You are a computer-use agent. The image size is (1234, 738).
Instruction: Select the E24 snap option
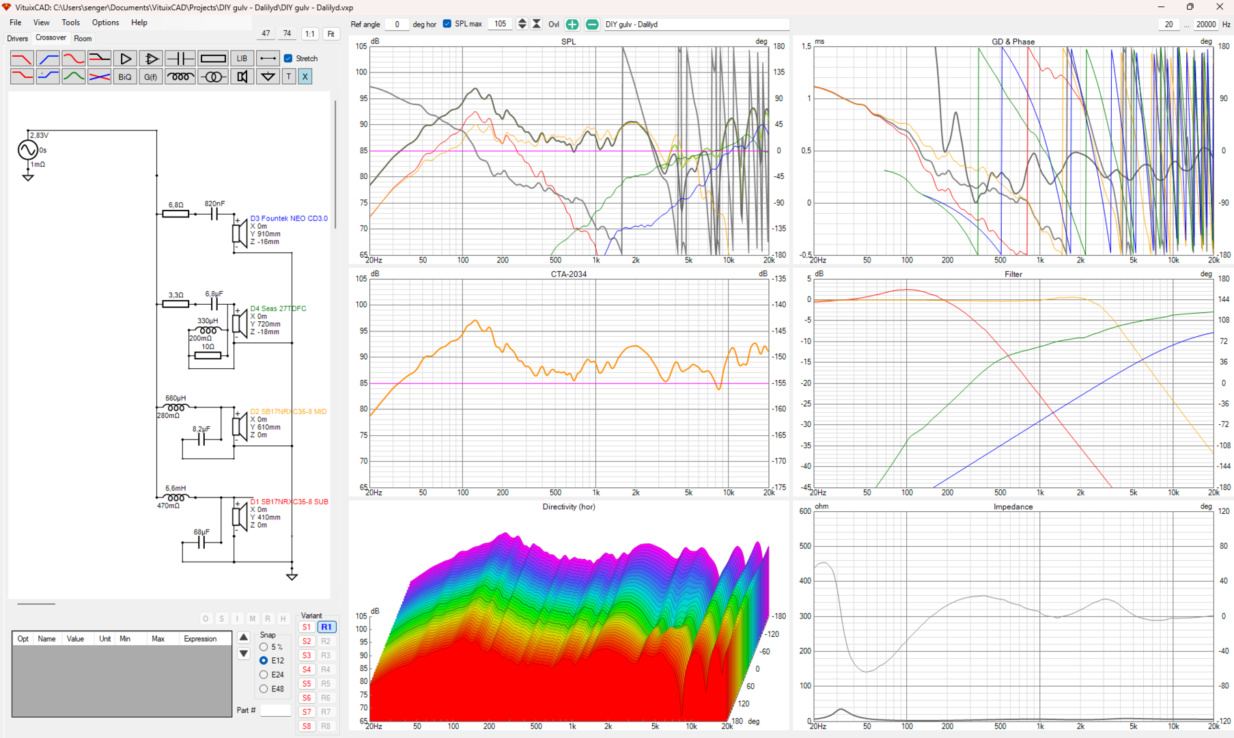[x=264, y=674]
